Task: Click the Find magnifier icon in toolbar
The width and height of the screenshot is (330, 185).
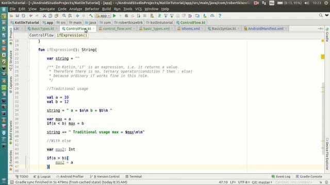Action: pyautogui.click(x=64, y=16)
